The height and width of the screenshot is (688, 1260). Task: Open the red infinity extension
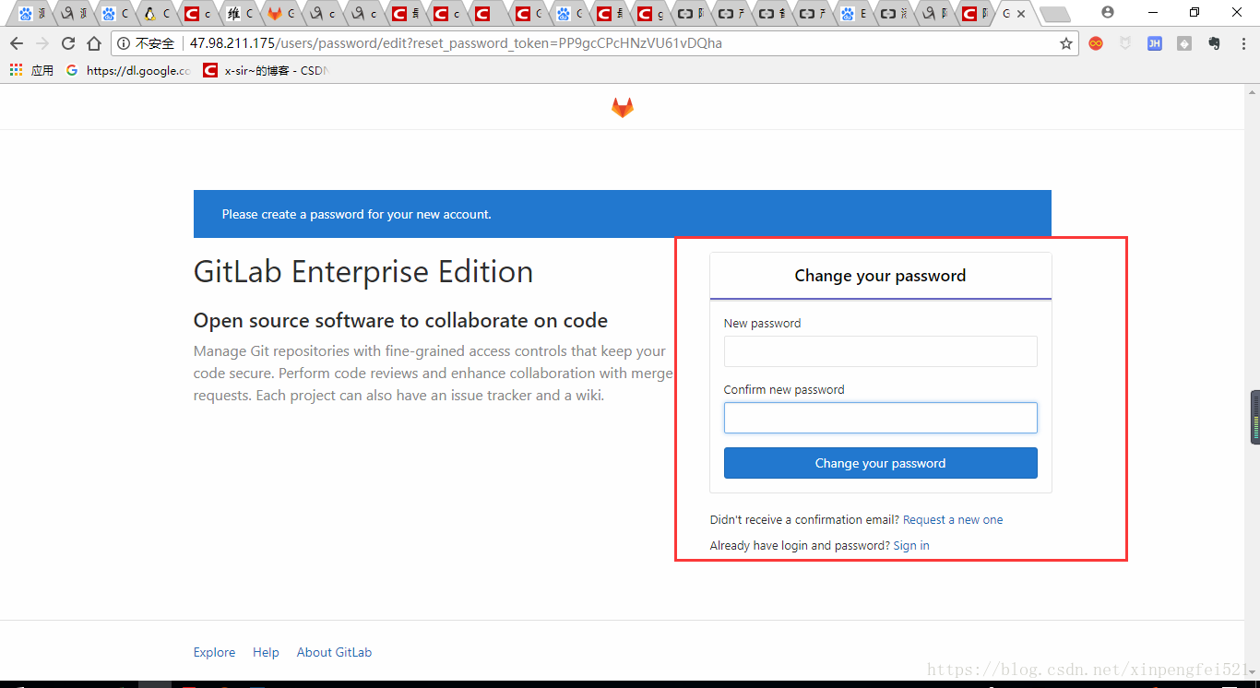[x=1096, y=43]
